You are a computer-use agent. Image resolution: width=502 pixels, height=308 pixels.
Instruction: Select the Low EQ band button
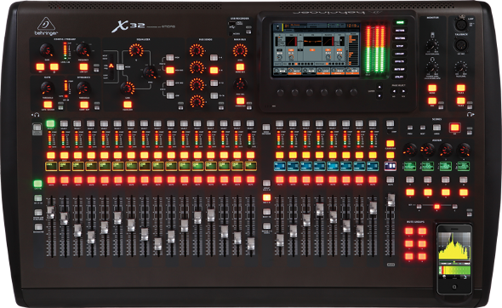coord(170,95)
